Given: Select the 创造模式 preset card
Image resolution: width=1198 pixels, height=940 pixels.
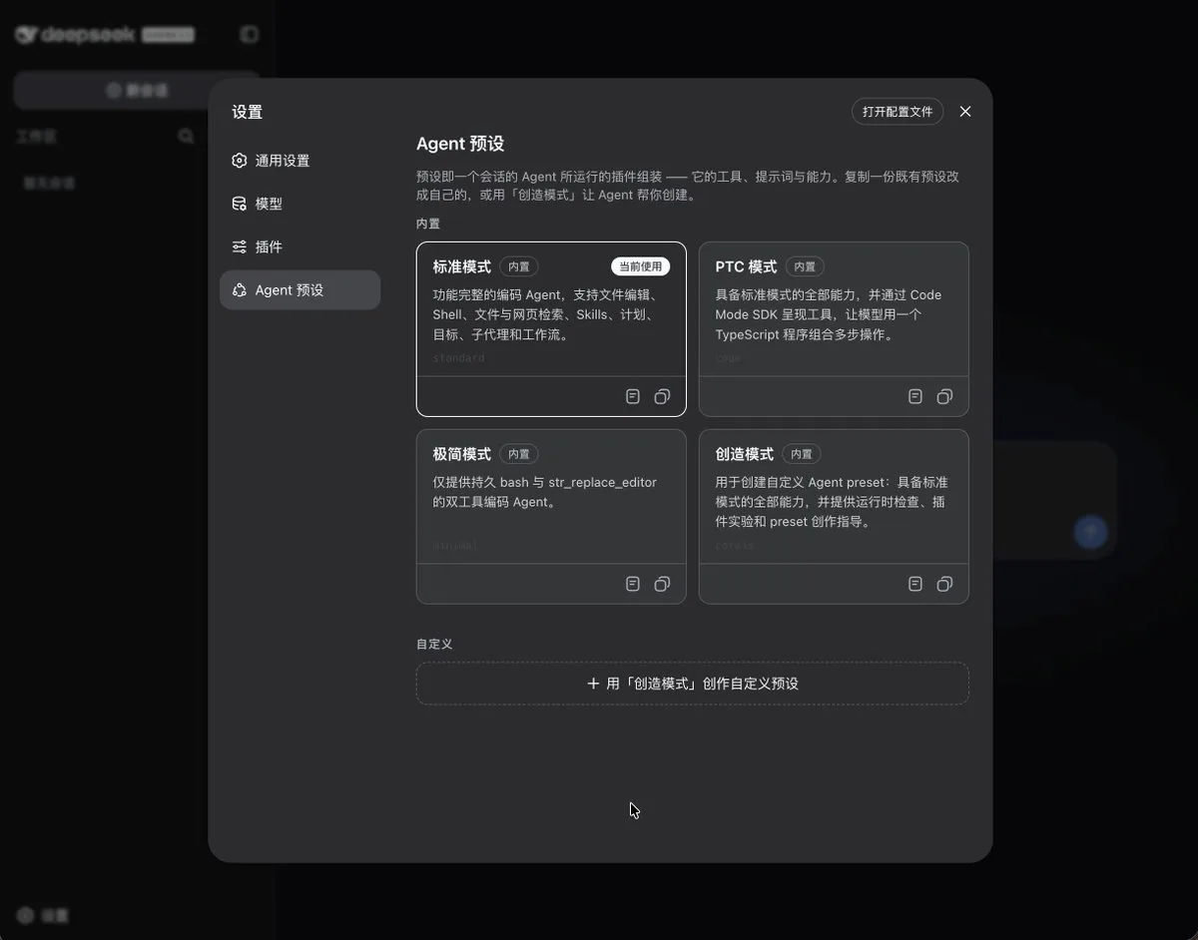Looking at the screenshot, I should click(x=834, y=516).
